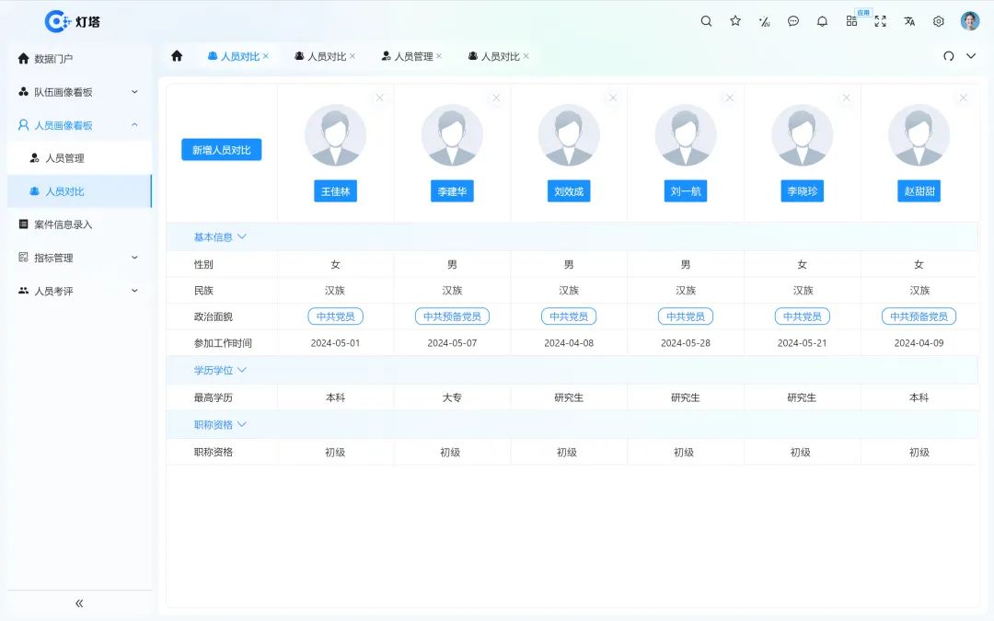Expand the 队伍画像看板 sidebar menu

pos(78,91)
